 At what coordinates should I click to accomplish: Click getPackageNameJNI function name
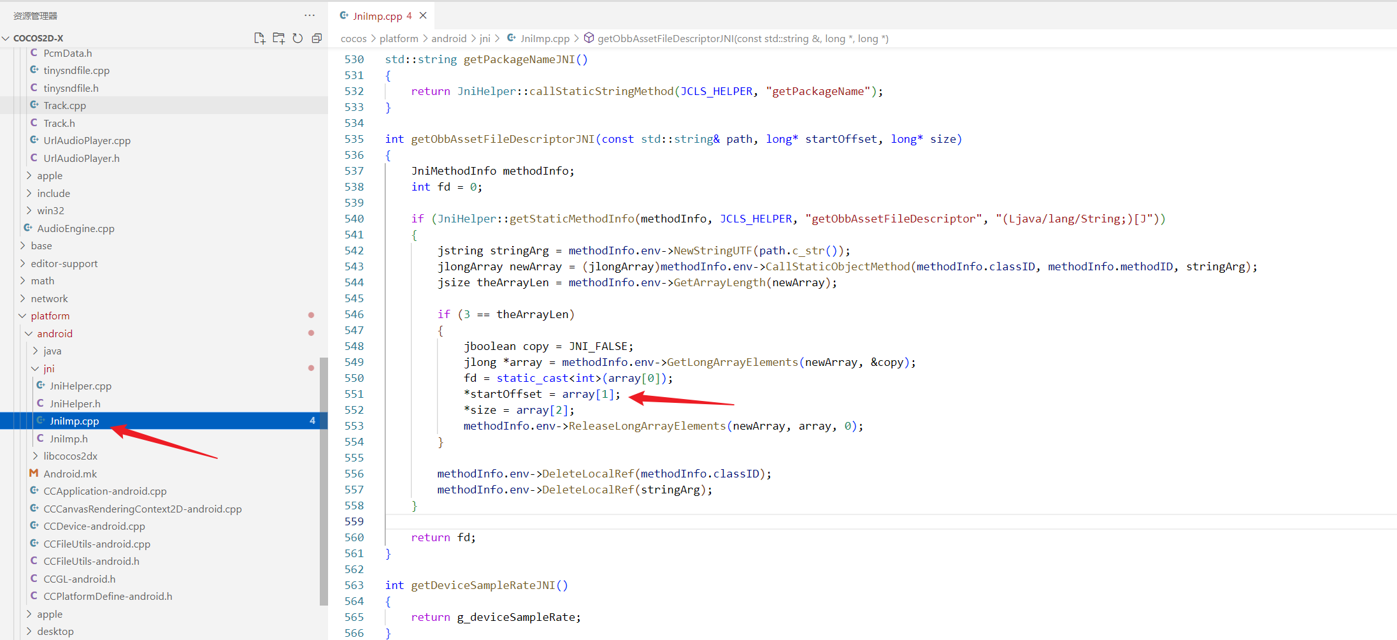(x=519, y=59)
